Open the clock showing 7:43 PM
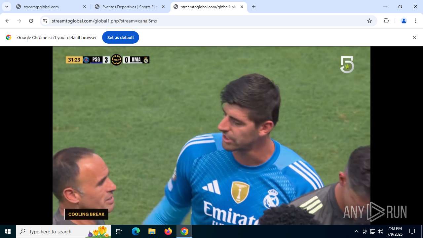 (395, 231)
